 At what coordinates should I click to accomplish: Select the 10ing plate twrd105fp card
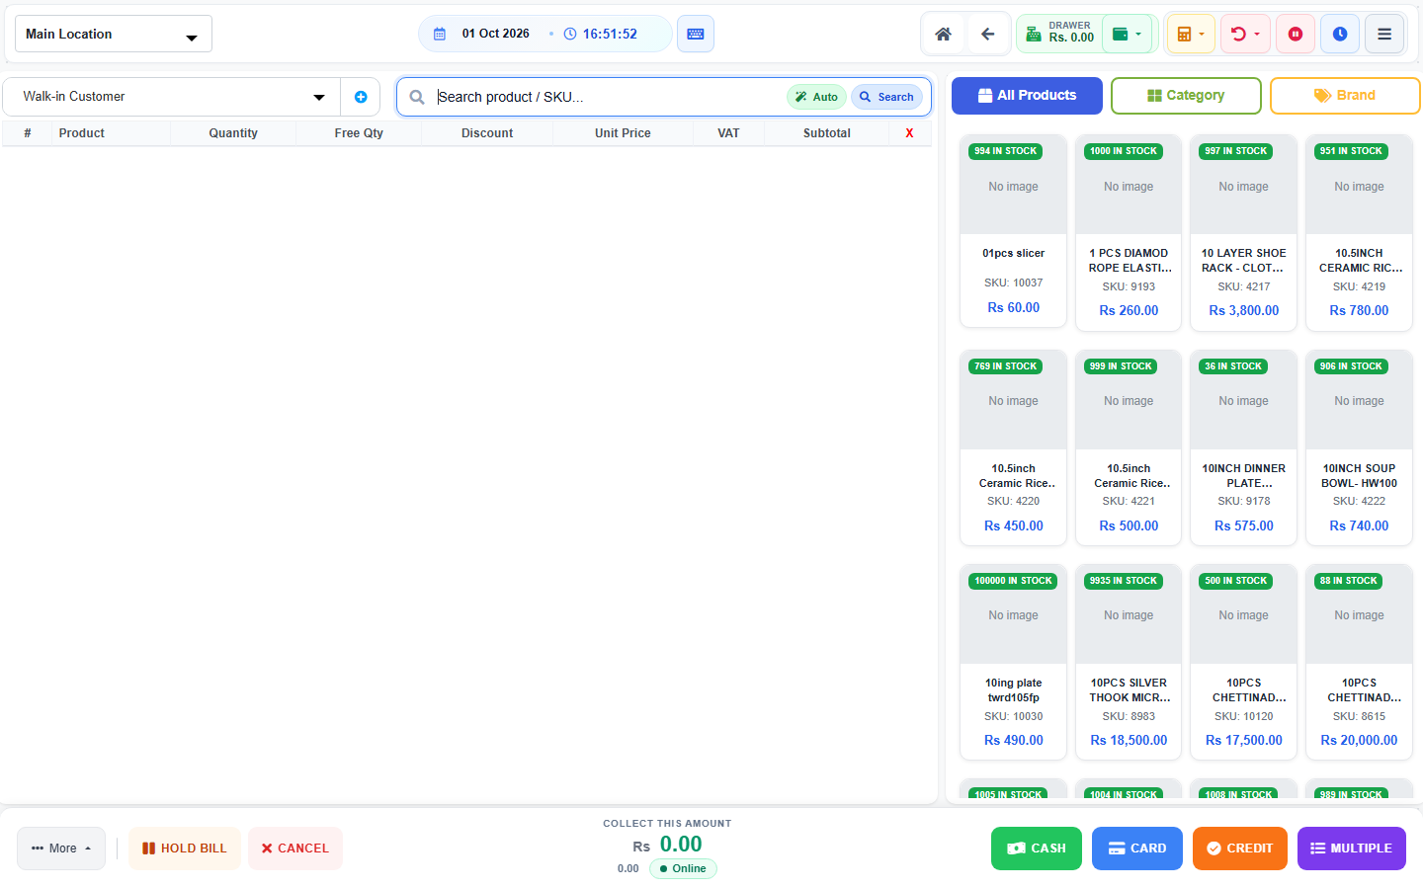tap(1014, 661)
